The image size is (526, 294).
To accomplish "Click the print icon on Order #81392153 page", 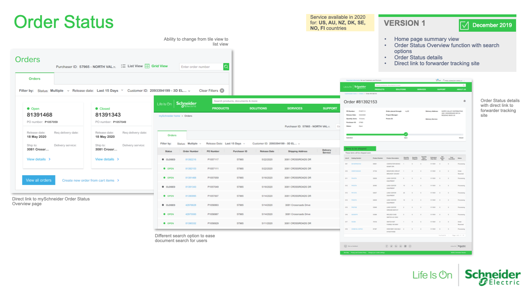I will point(464,101).
